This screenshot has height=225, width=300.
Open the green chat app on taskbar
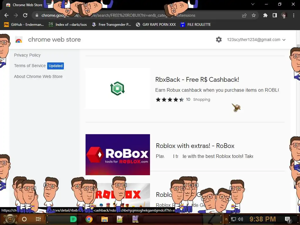pos(74,219)
